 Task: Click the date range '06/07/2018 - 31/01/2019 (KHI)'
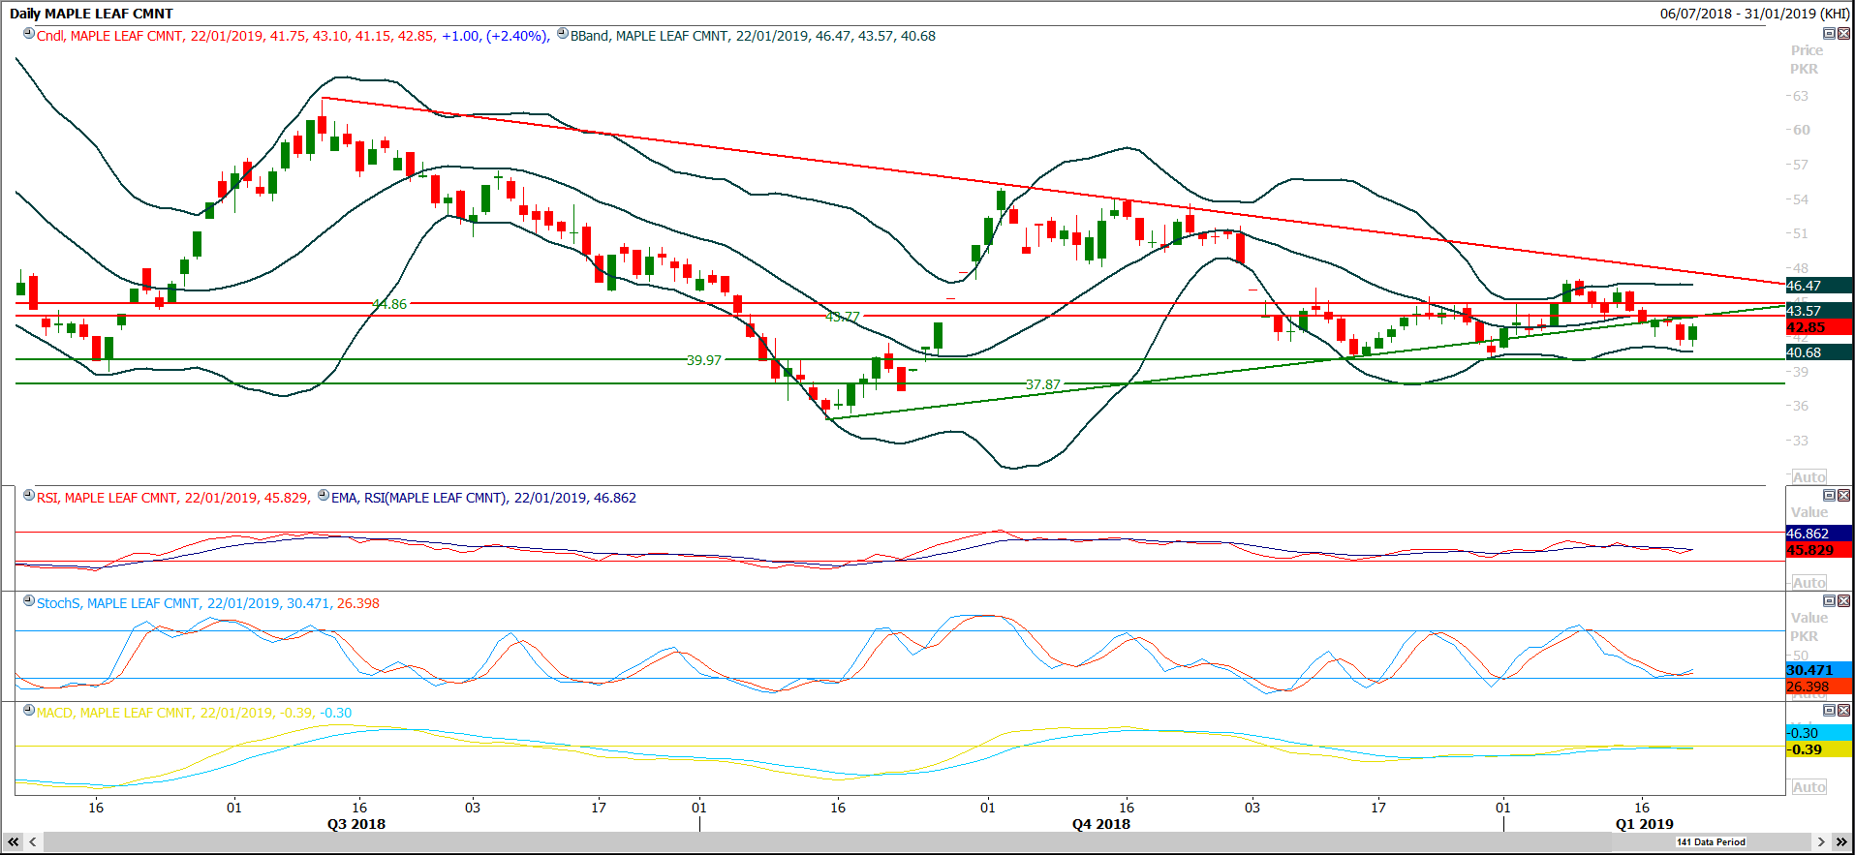click(1754, 14)
